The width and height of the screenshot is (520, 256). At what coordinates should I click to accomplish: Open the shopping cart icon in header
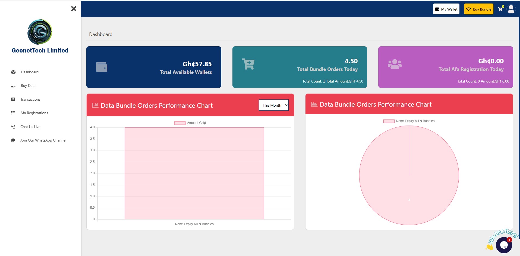[x=500, y=9]
